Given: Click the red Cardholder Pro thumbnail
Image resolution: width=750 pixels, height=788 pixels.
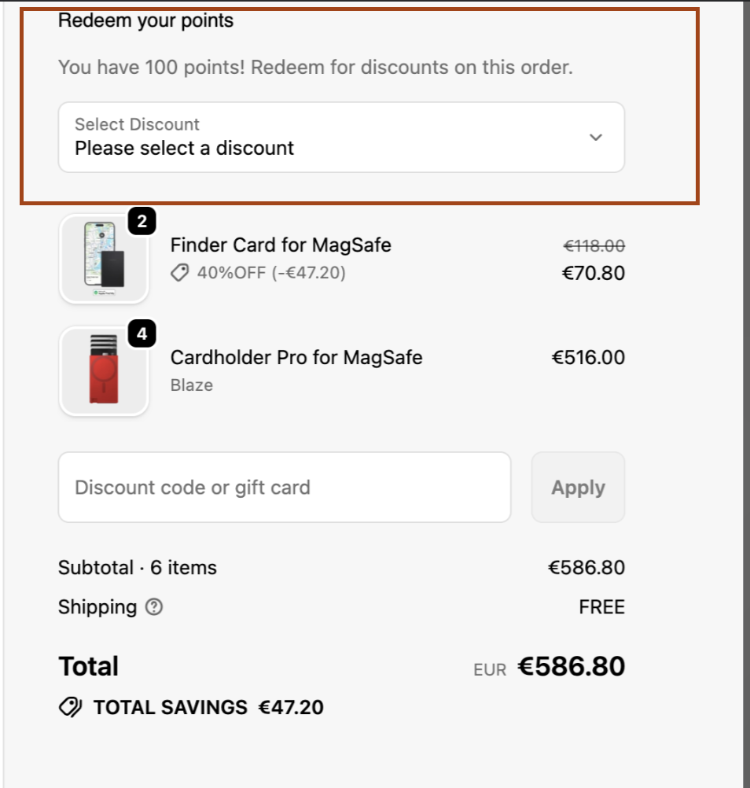Looking at the screenshot, I should (x=104, y=371).
